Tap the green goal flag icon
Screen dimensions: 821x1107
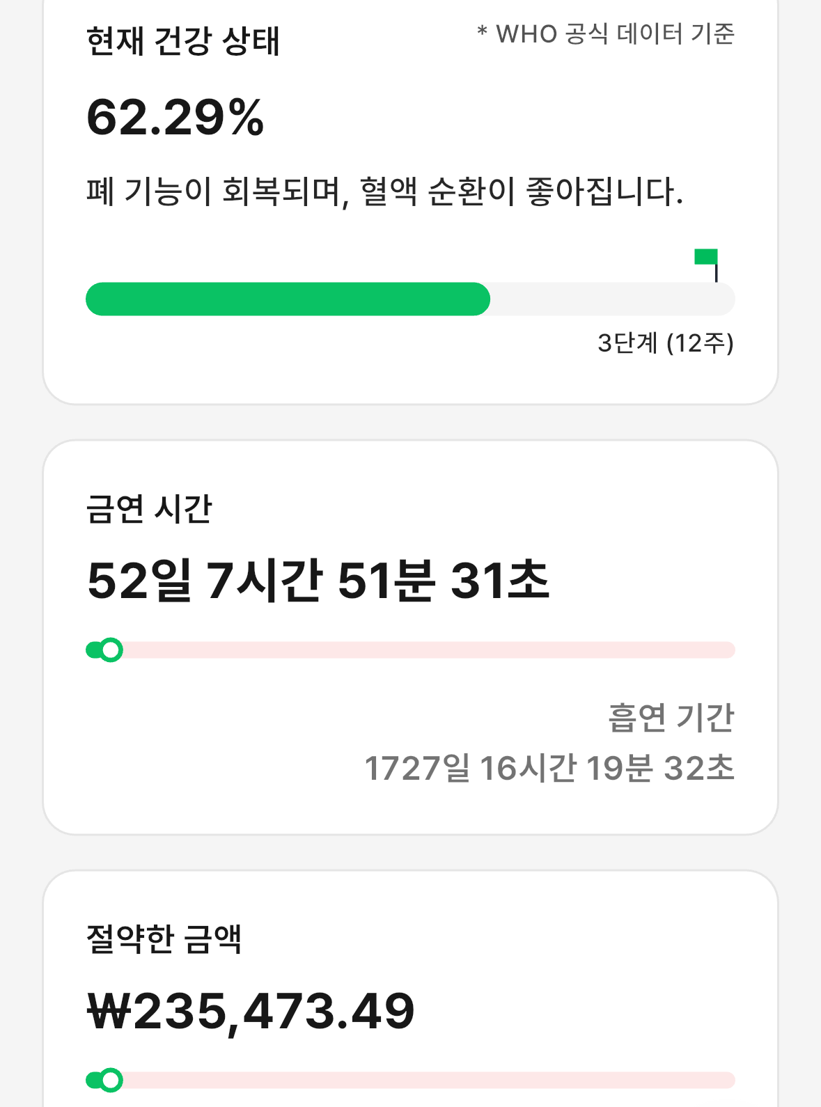pos(706,258)
